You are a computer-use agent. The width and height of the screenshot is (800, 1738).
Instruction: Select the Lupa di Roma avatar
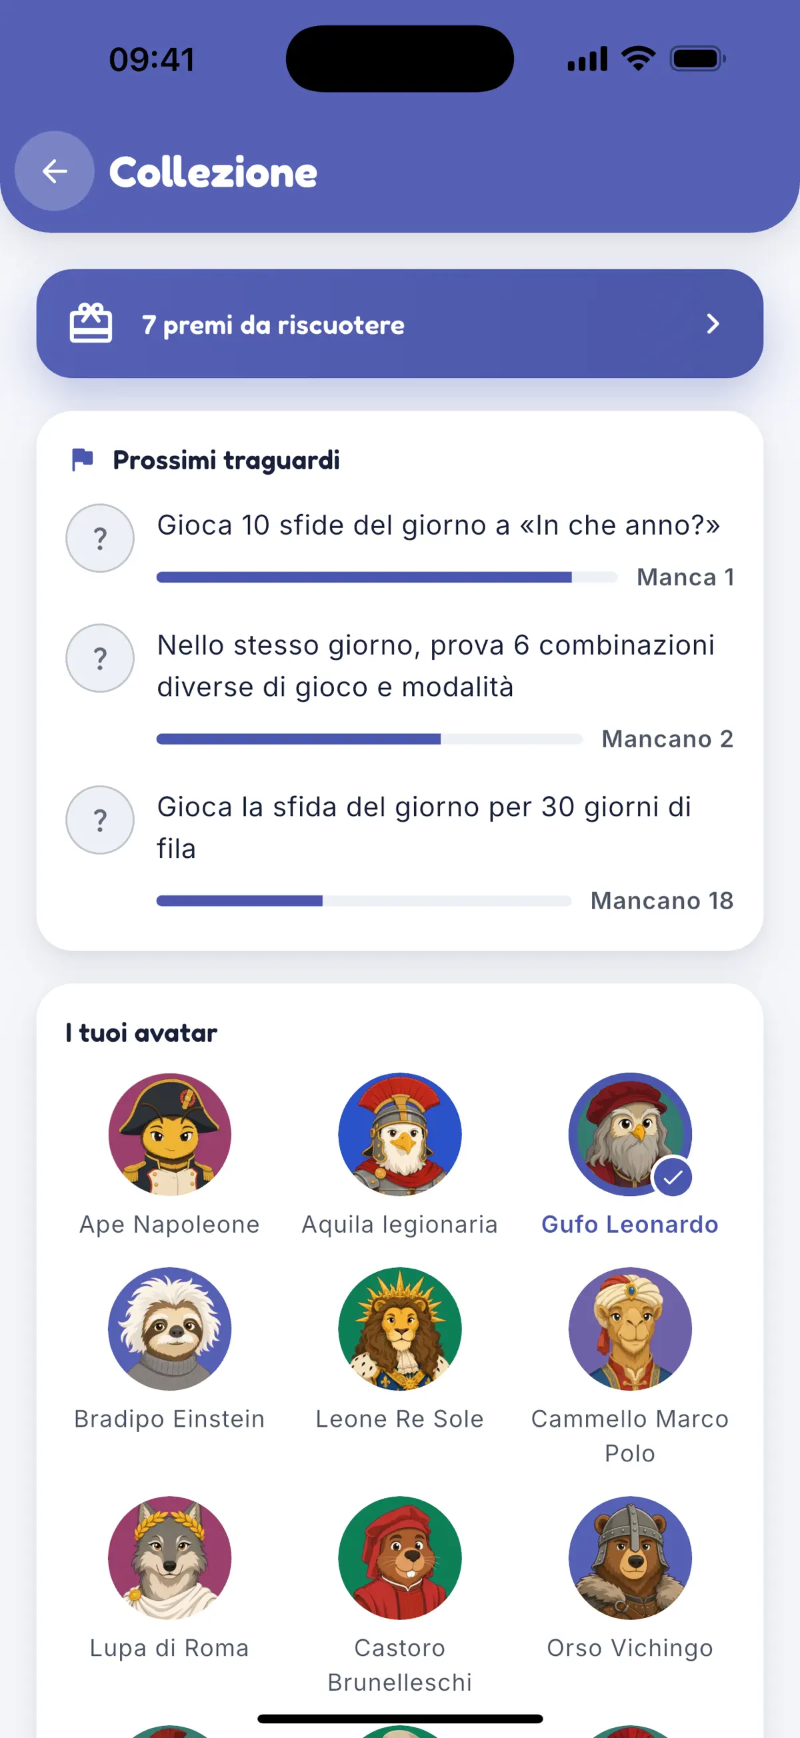pyautogui.click(x=169, y=1558)
